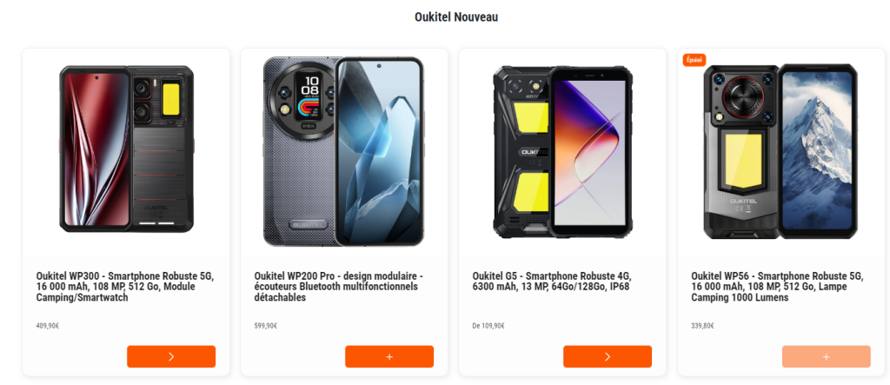Click the 599,90€ price on WP200 Pro
This screenshot has height=385, width=890.
266,326
